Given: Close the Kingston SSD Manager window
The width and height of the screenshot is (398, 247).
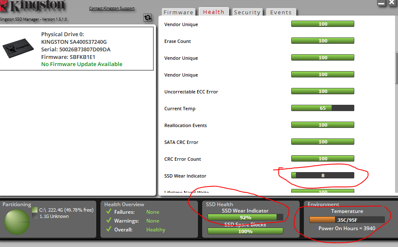Looking at the screenshot, I should tap(392, 3).
